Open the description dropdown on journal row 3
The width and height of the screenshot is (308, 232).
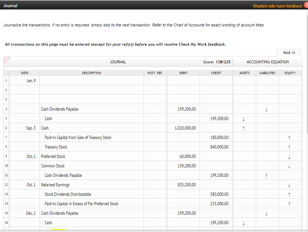(91, 99)
